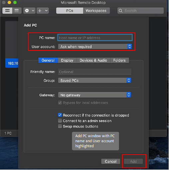Expand the plus button dropdown arrow
169x171 pixels.
click(x=46, y=11)
